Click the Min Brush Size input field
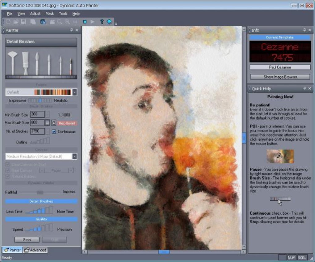The image size is (315, 262). (37, 114)
